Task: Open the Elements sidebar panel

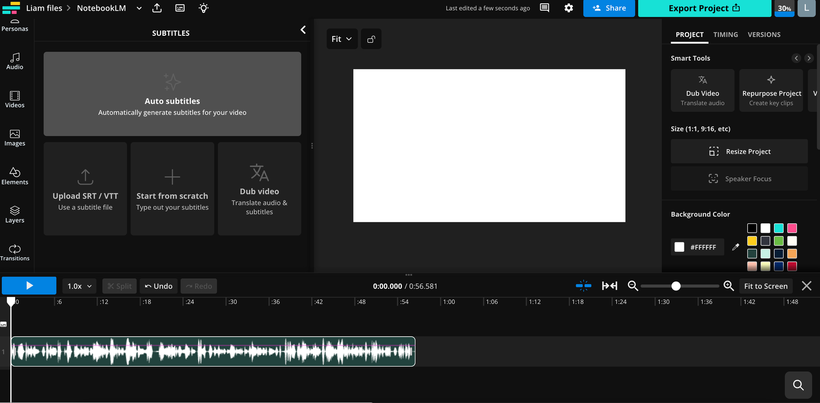Action: pyautogui.click(x=15, y=176)
